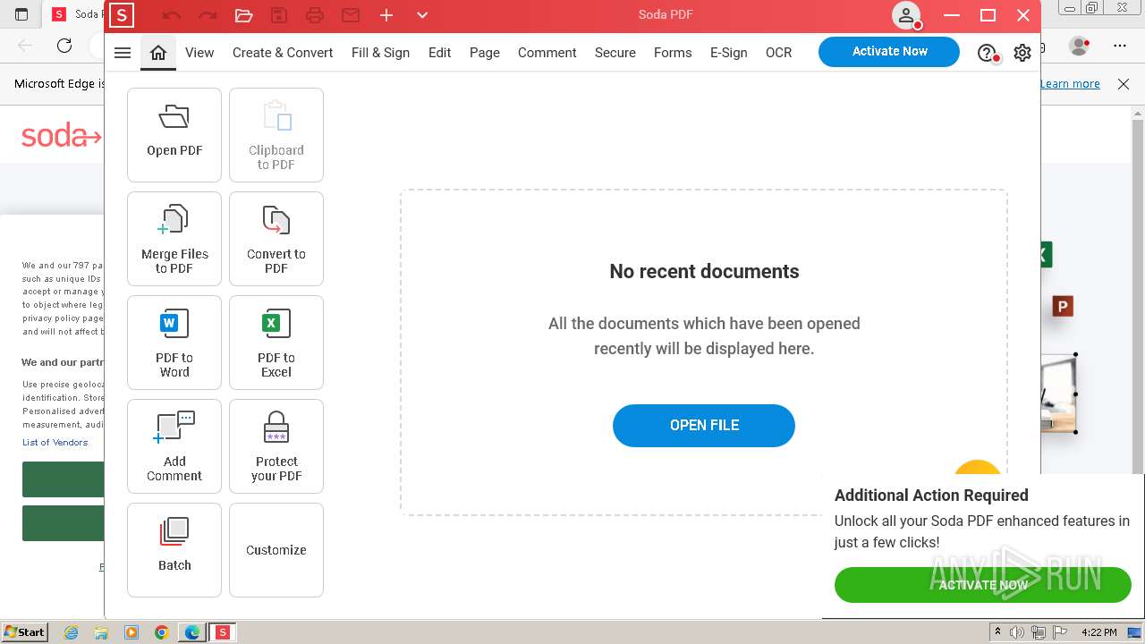Open Chrome from the taskbar
This screenshot has width=1145, height=644.
pyautogui.click(x=161, y=632)
